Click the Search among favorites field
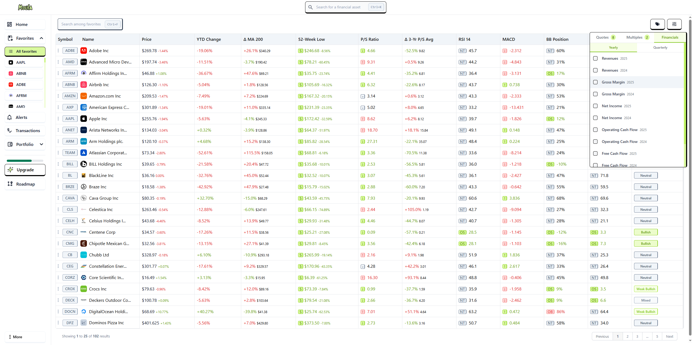This screenshot has height=345, width=692. click(90, 24)
